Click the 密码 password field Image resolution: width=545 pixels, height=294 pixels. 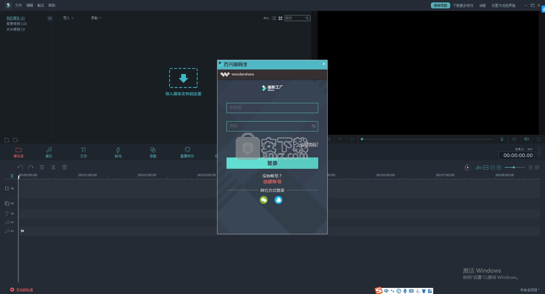click(x=272, y=126)
